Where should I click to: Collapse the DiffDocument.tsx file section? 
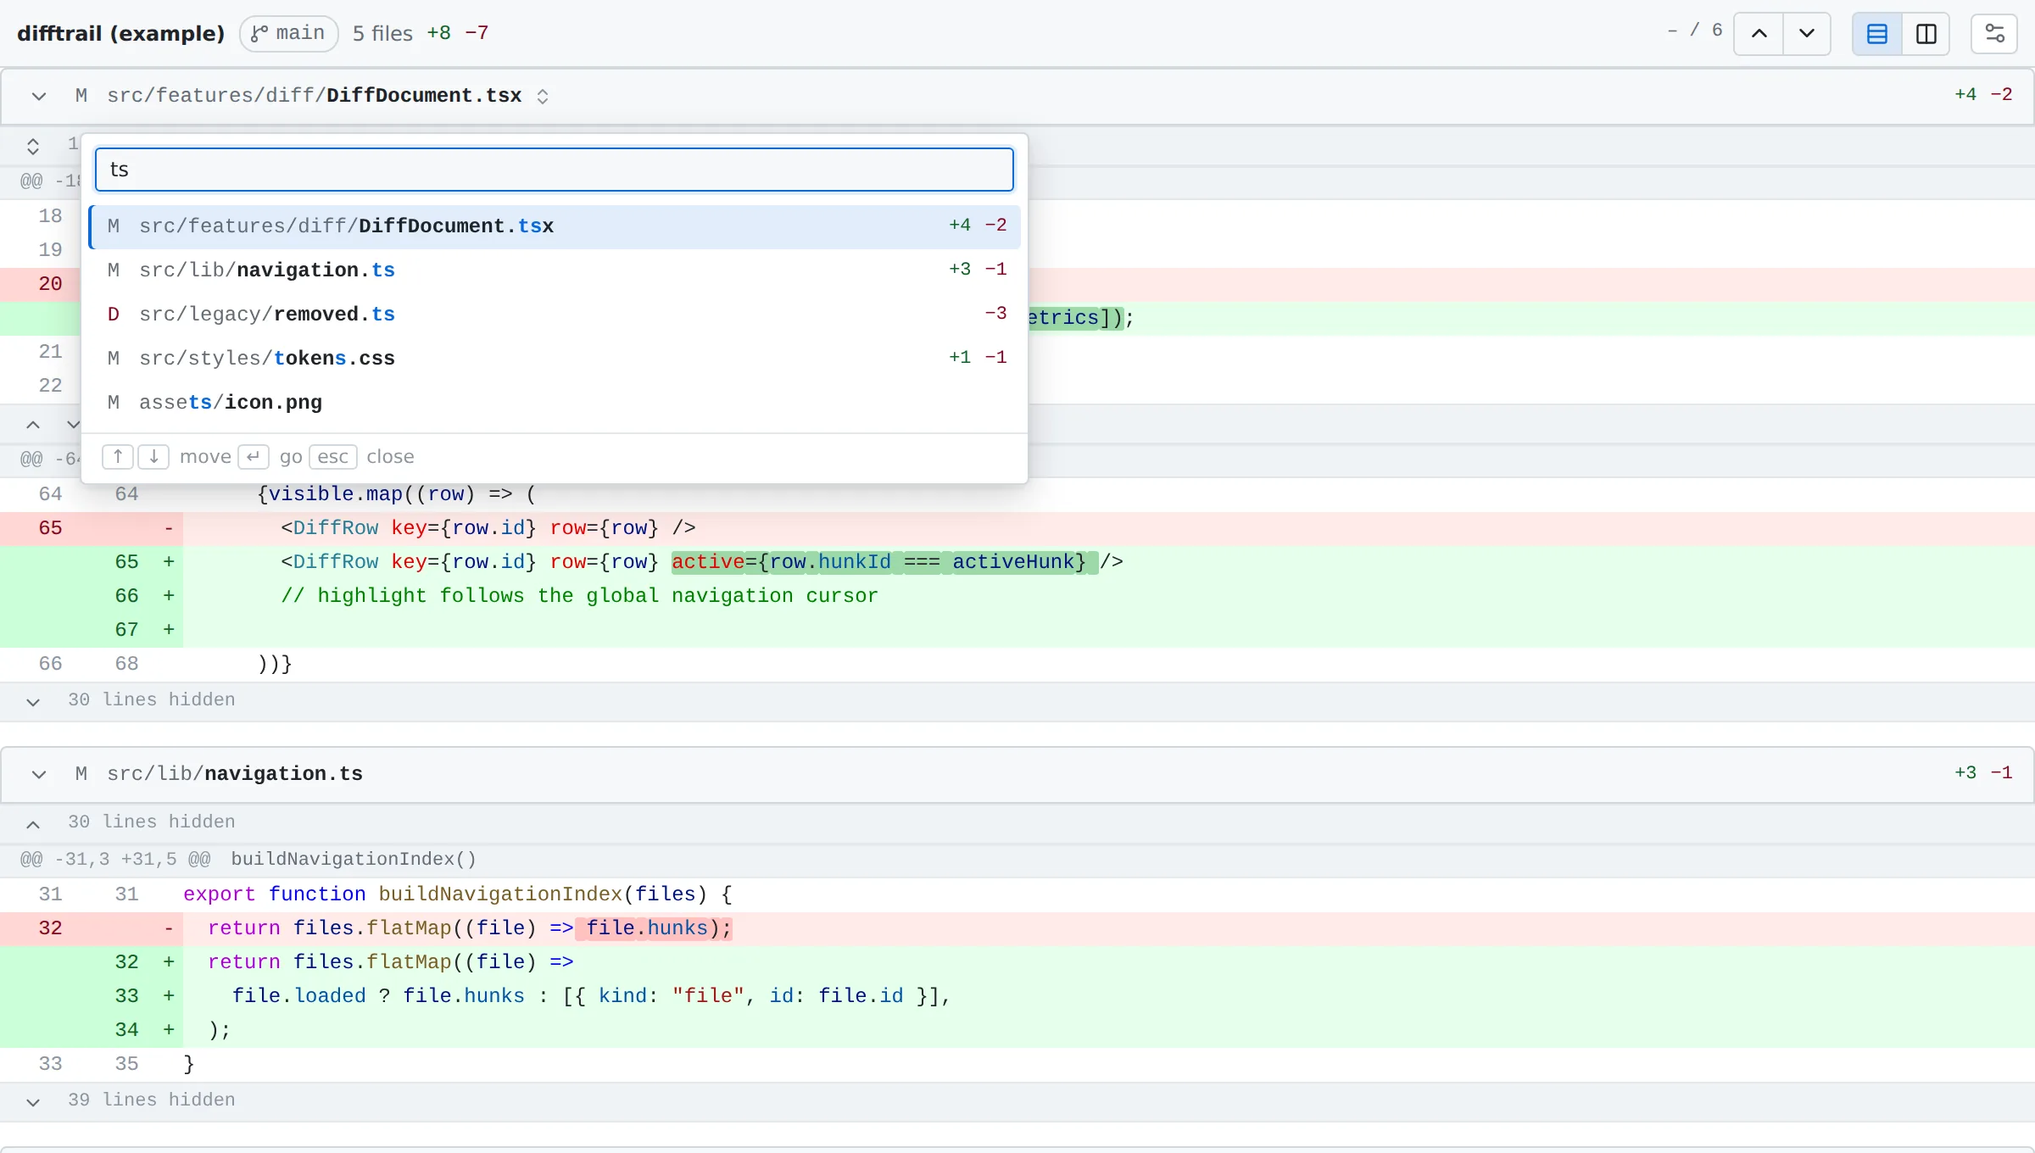pos(38,96)
